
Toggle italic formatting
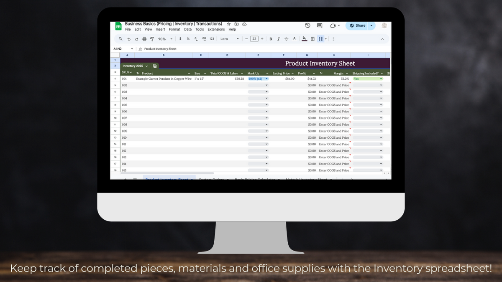pyautogui.click(x=279, y=39)
